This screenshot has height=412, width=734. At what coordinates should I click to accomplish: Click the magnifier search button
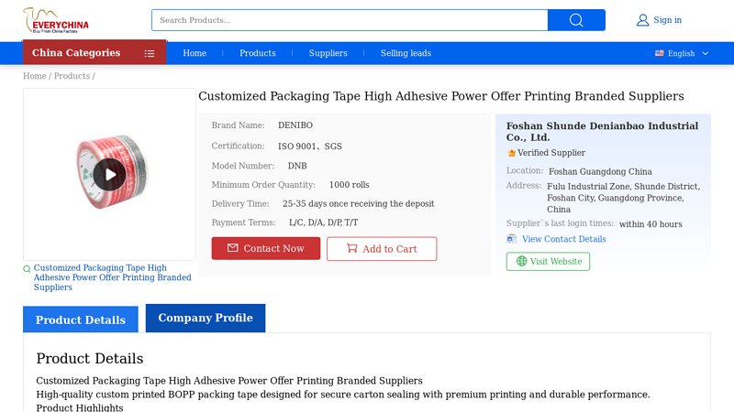click(576, 20)
